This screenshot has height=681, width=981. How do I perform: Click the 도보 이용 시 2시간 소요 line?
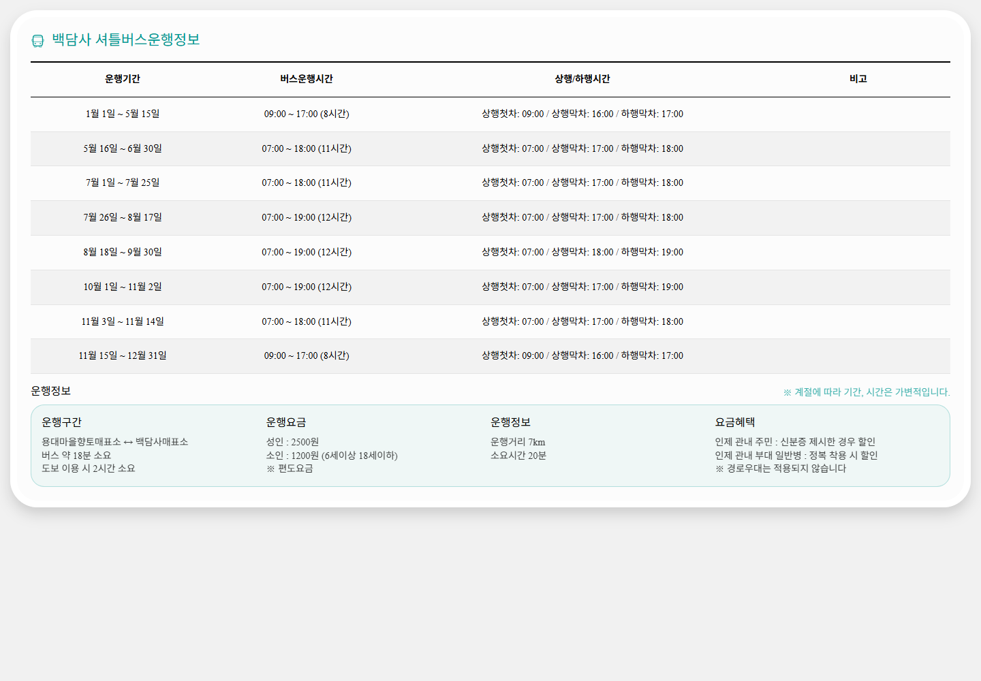click(89, 469)
